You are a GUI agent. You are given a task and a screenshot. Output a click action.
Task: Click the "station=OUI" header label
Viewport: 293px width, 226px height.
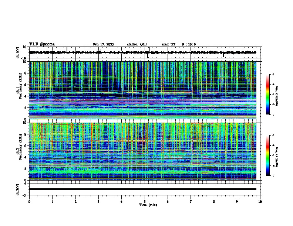(137, 44)
